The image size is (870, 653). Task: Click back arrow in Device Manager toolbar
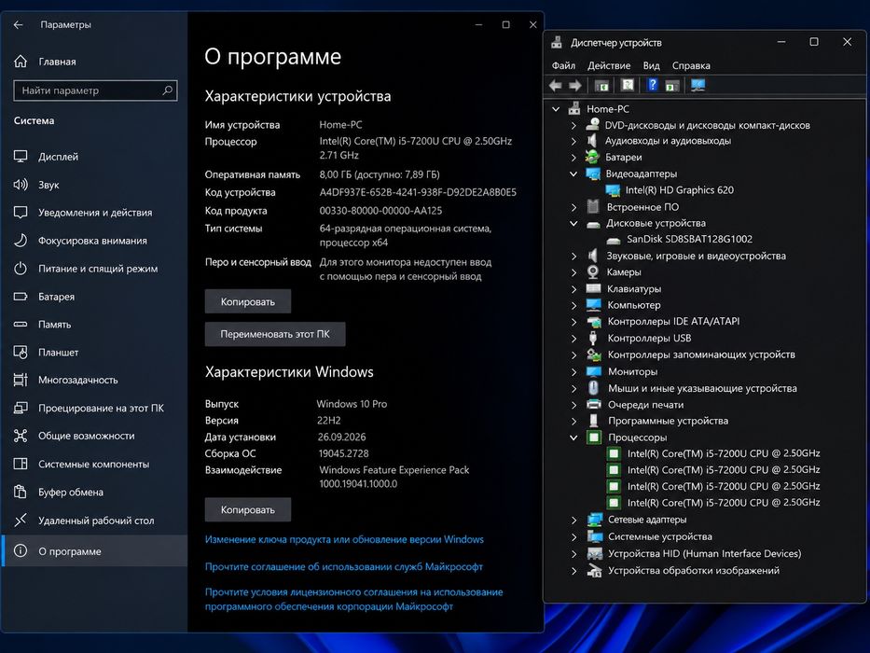click(556, 86)
